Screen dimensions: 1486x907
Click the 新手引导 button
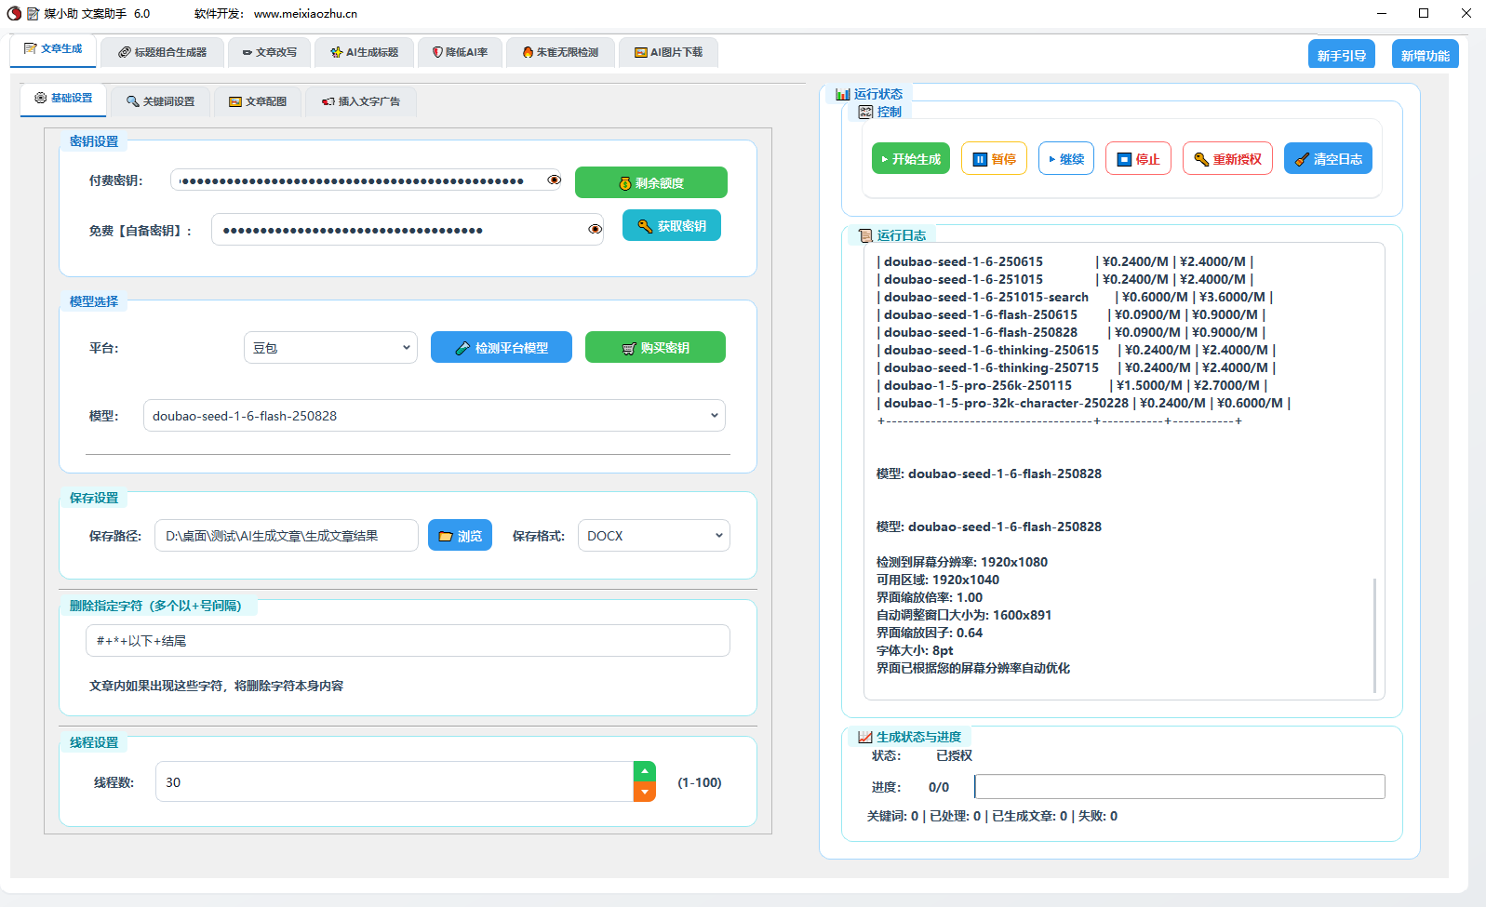tap(1341, 56)
